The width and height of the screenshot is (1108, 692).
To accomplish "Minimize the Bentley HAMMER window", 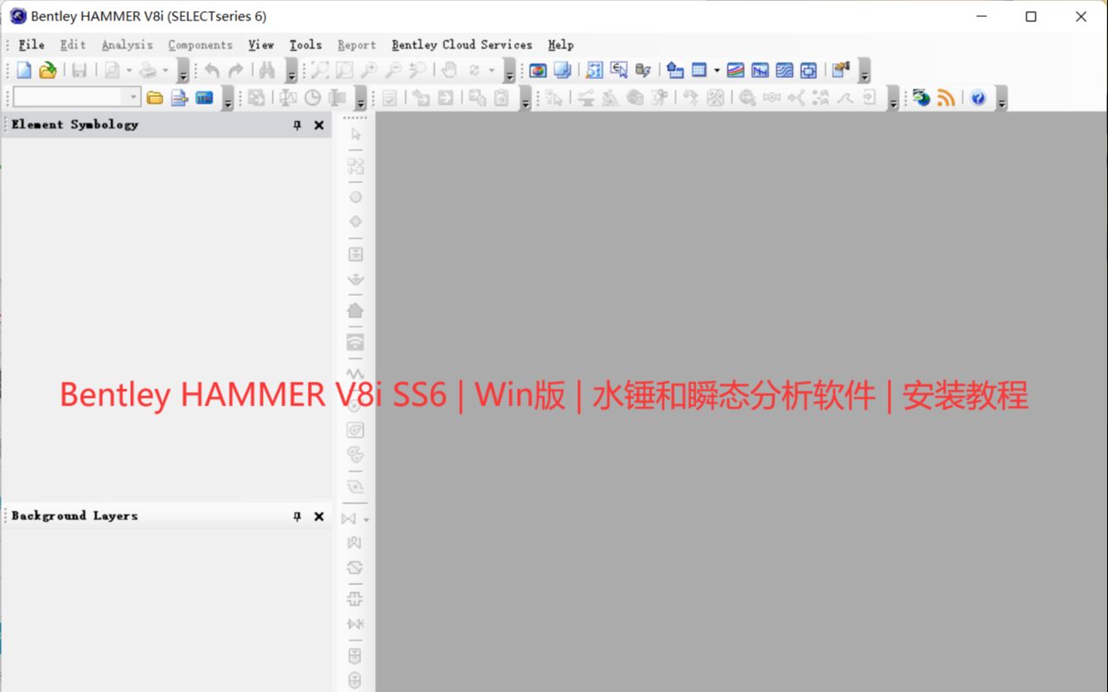I will pyautogui.click(x=980, y=16).
